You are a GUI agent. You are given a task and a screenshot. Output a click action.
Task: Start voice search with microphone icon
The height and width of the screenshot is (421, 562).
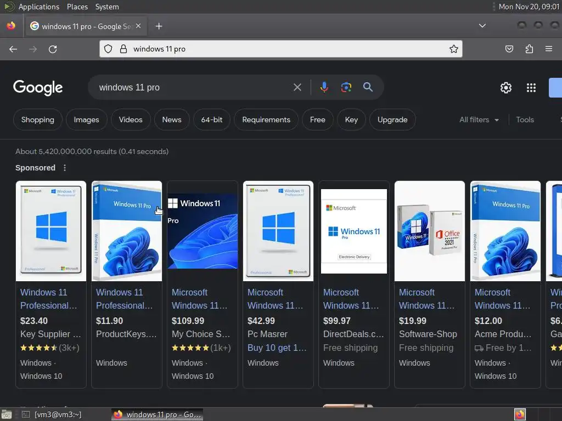point(324,87)
